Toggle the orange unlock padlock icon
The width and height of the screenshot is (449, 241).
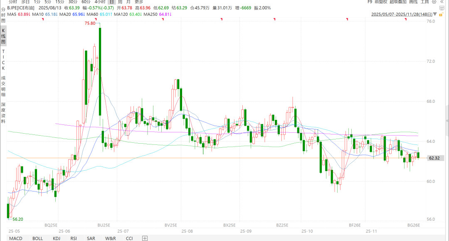click(x=441, y=14)
